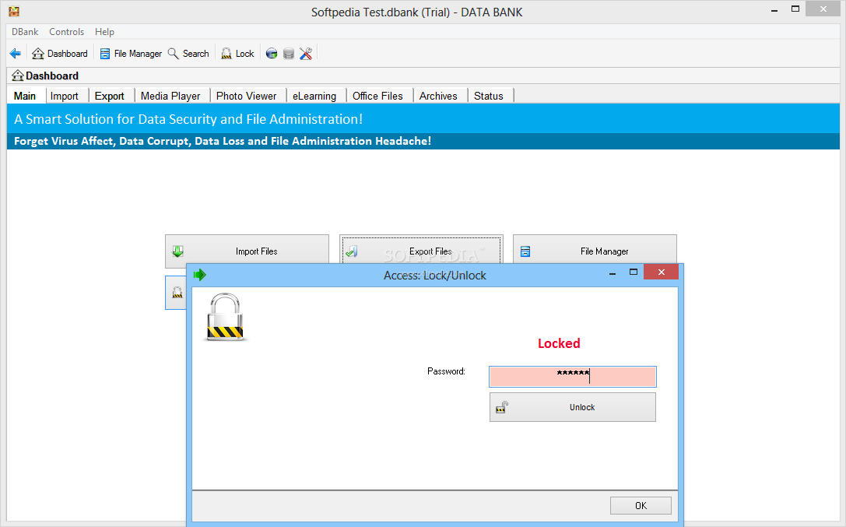Click OK in the Lock/Unlock dialog

click(x=641, y=505)
